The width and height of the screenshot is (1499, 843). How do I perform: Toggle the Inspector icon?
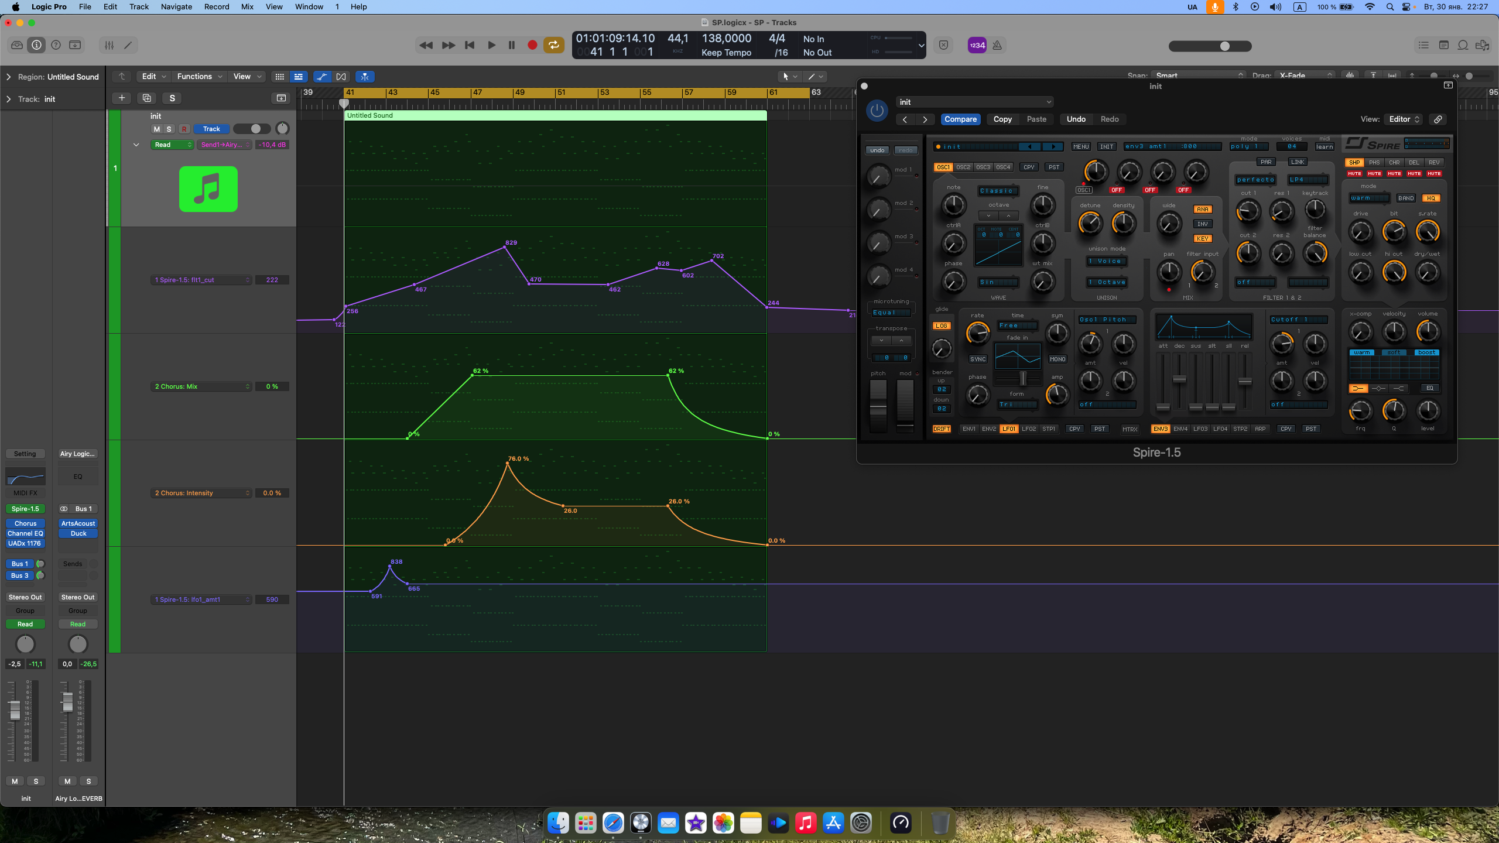(x=36, y=45)
